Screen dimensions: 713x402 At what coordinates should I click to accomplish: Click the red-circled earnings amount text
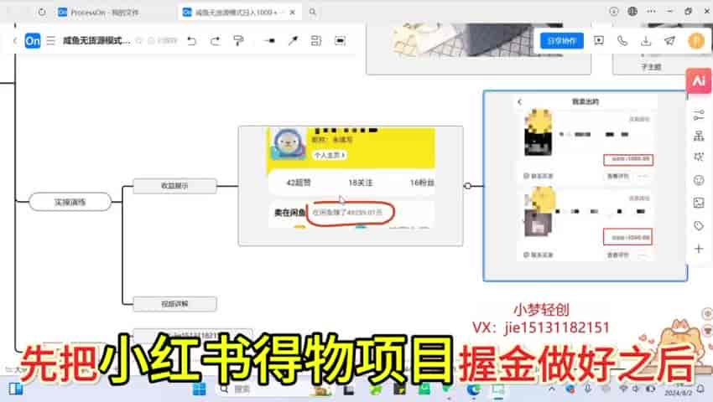click(347, 212)
